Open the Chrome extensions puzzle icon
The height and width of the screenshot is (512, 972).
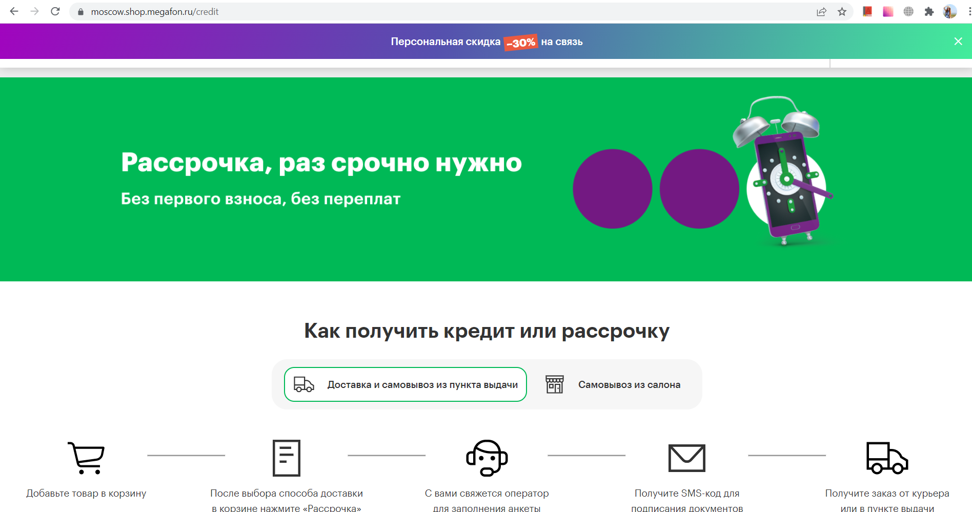(929, 11)
